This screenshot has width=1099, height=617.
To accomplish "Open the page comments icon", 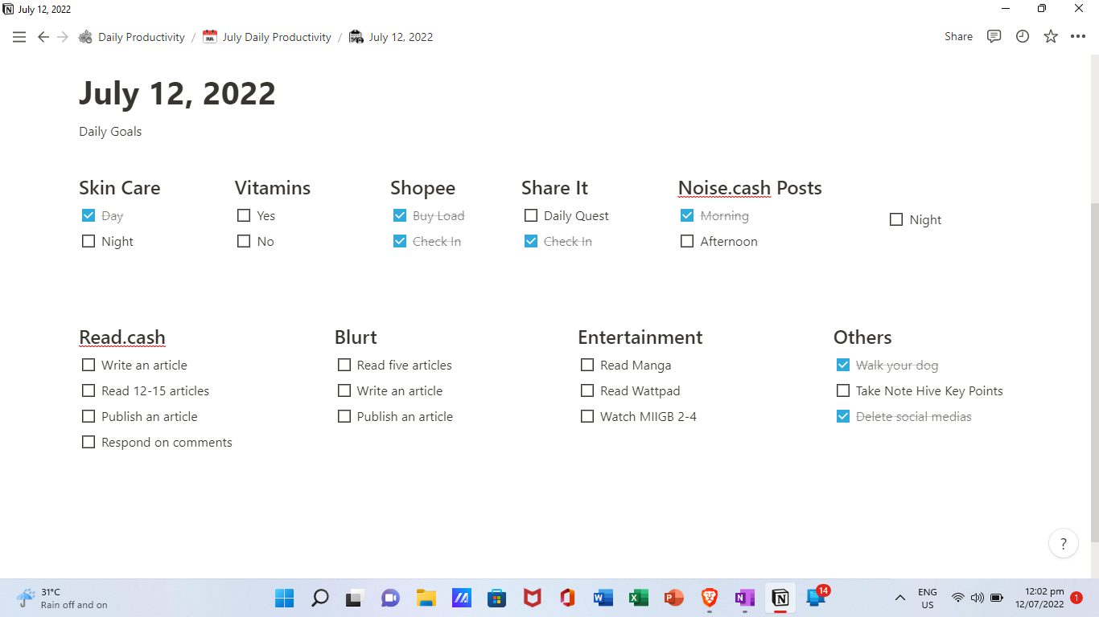I will pos(994,37).
